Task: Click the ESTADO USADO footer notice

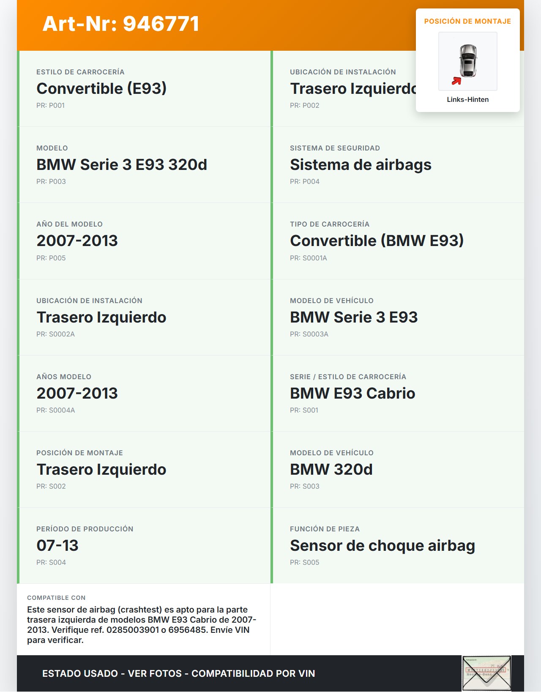Action: (179, 673)
